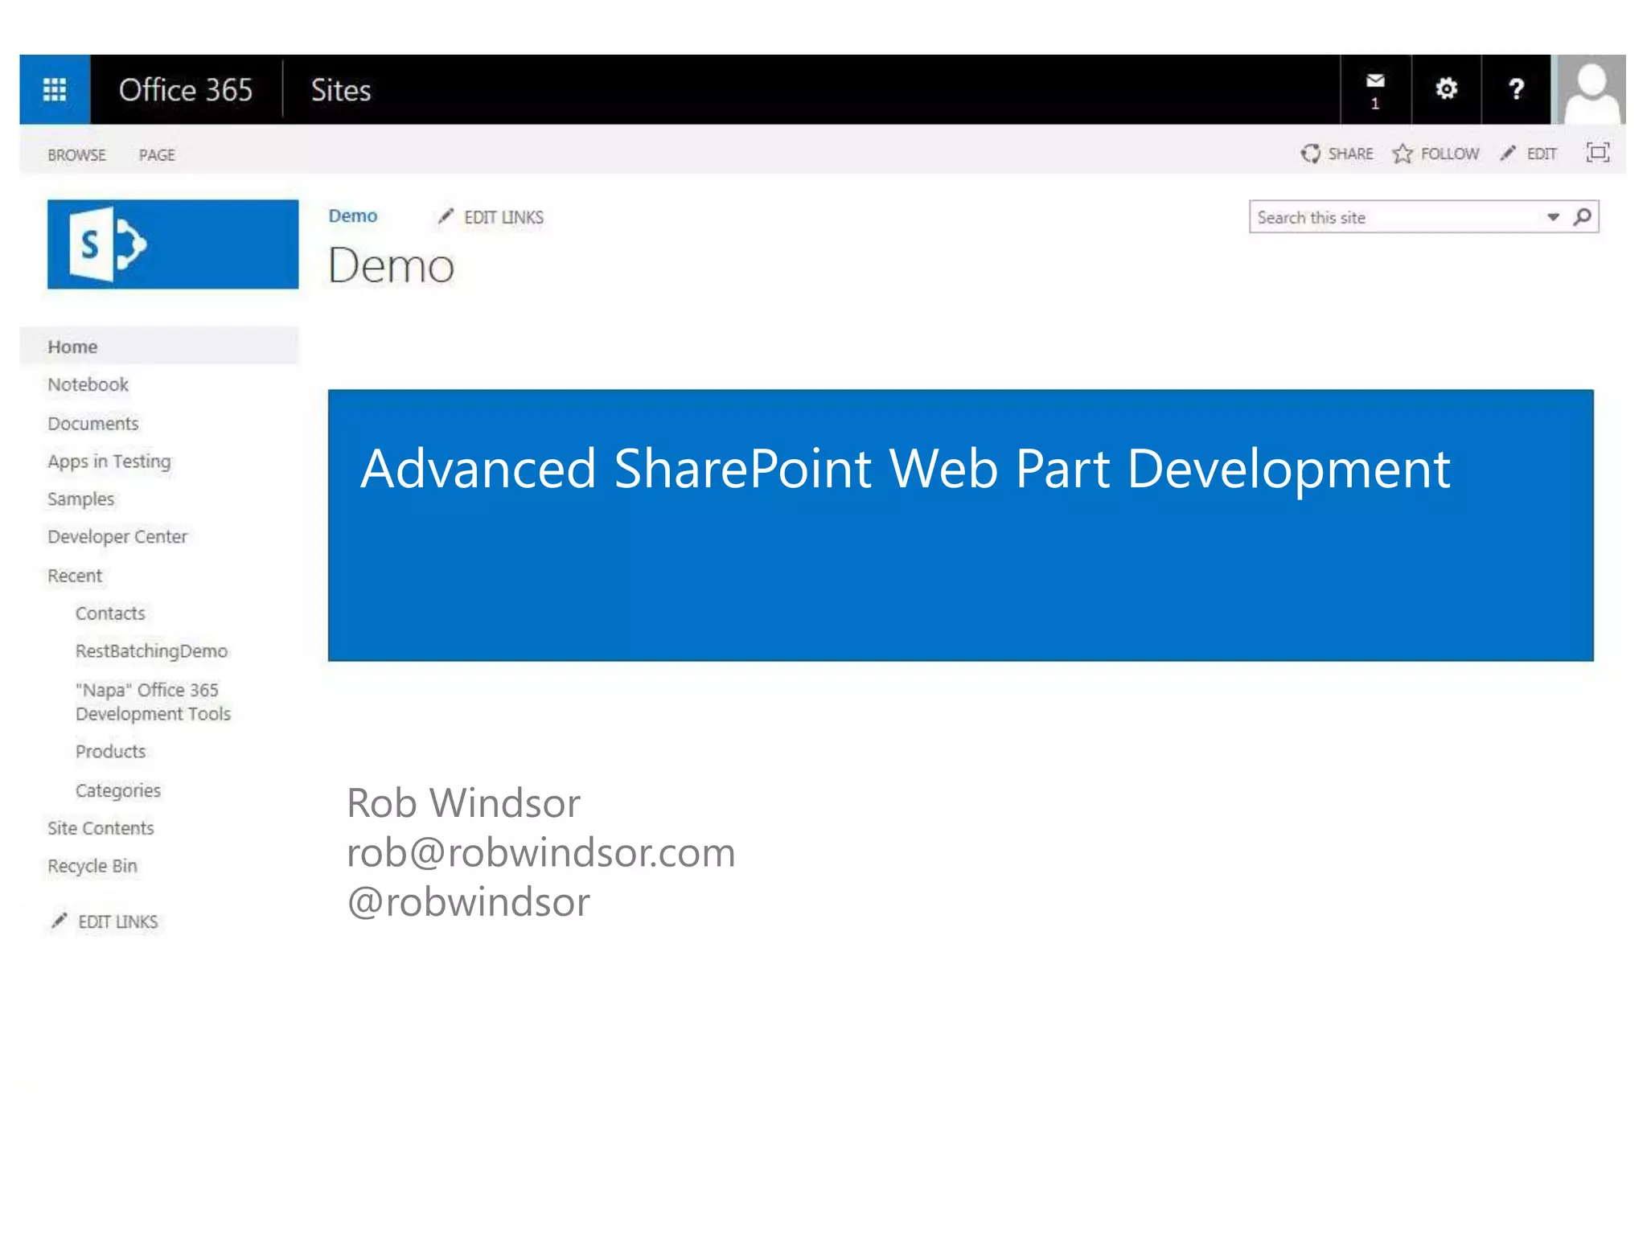Click the help question mark icon
The width and height of the screenshot is (1647, 1235).
1516,88
